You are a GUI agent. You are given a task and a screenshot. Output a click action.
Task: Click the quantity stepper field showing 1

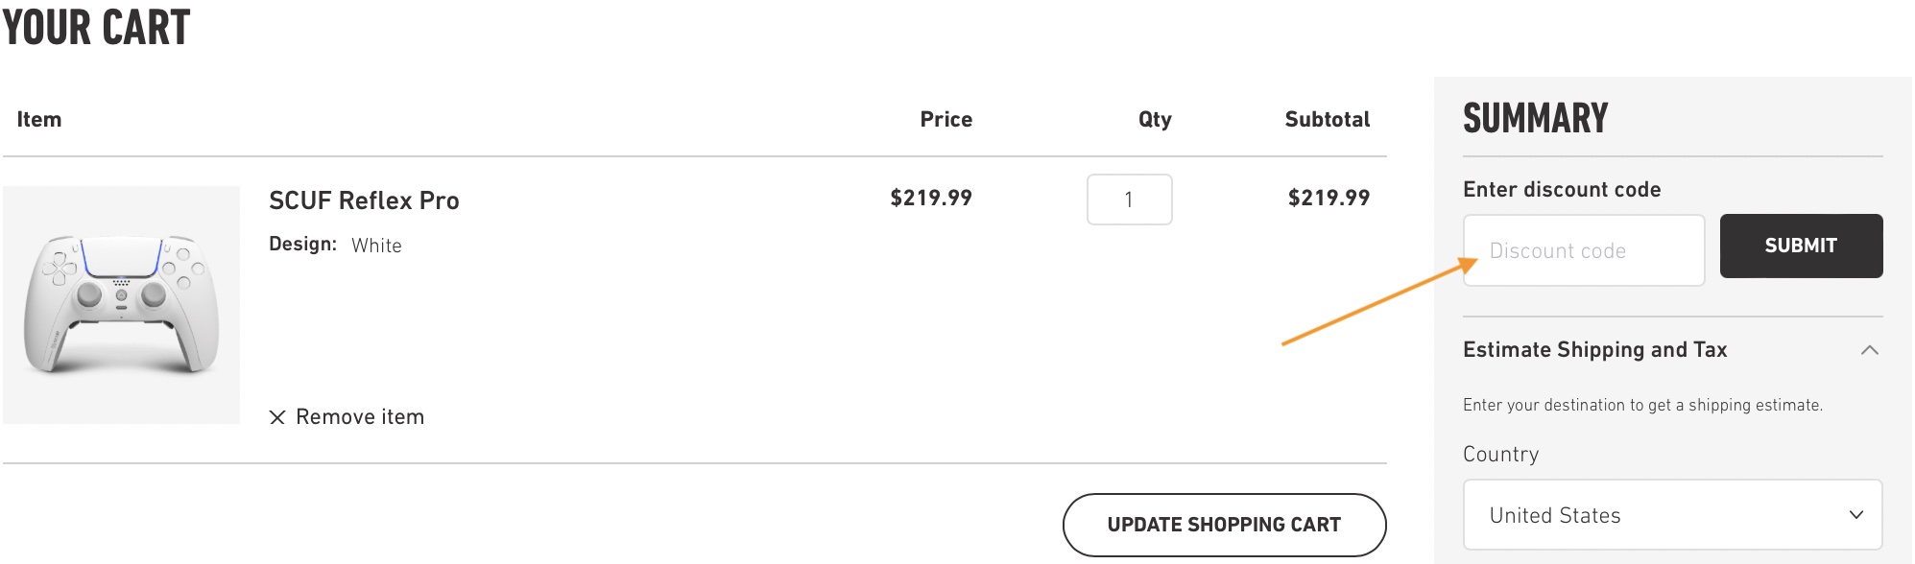1129,200
